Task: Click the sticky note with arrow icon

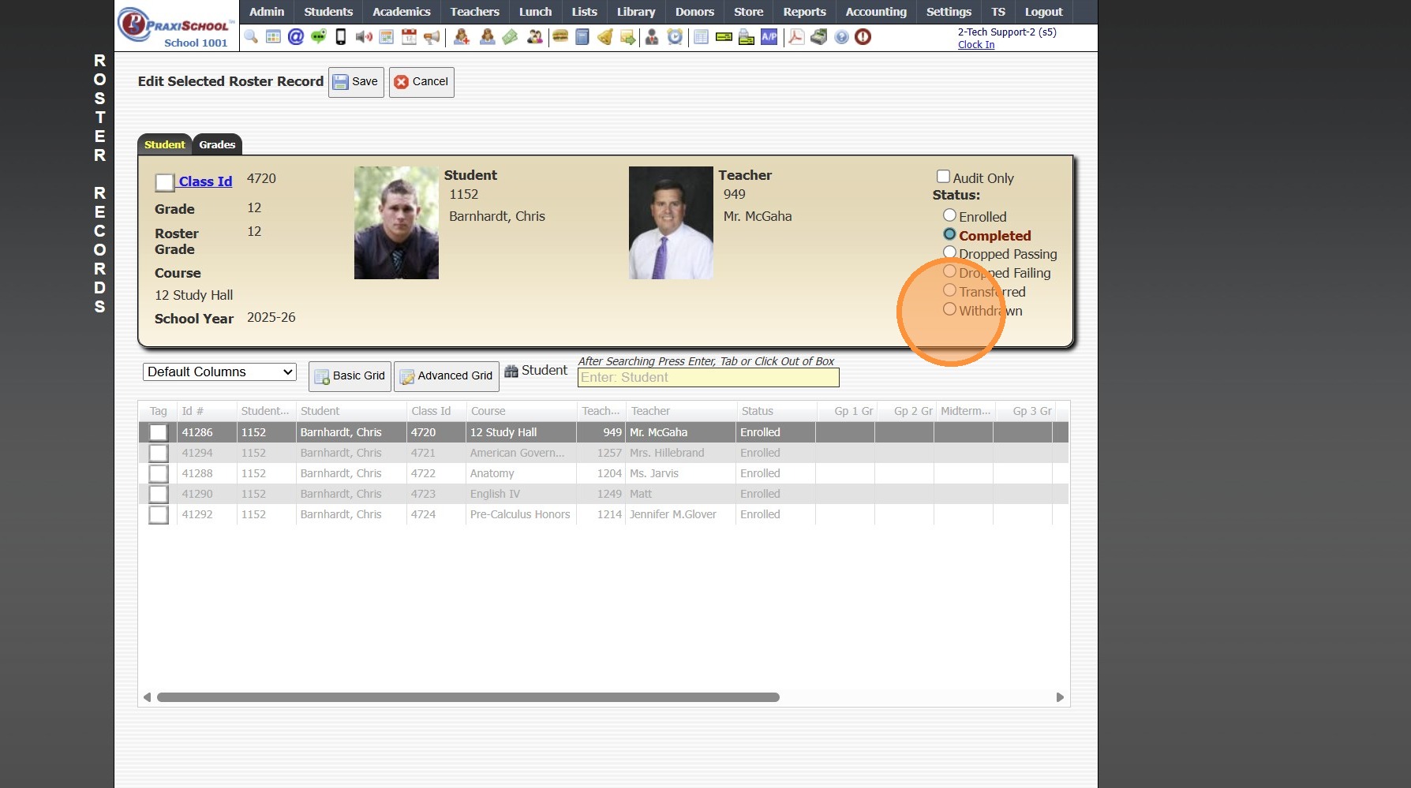Action: click(x=628, y=37)
